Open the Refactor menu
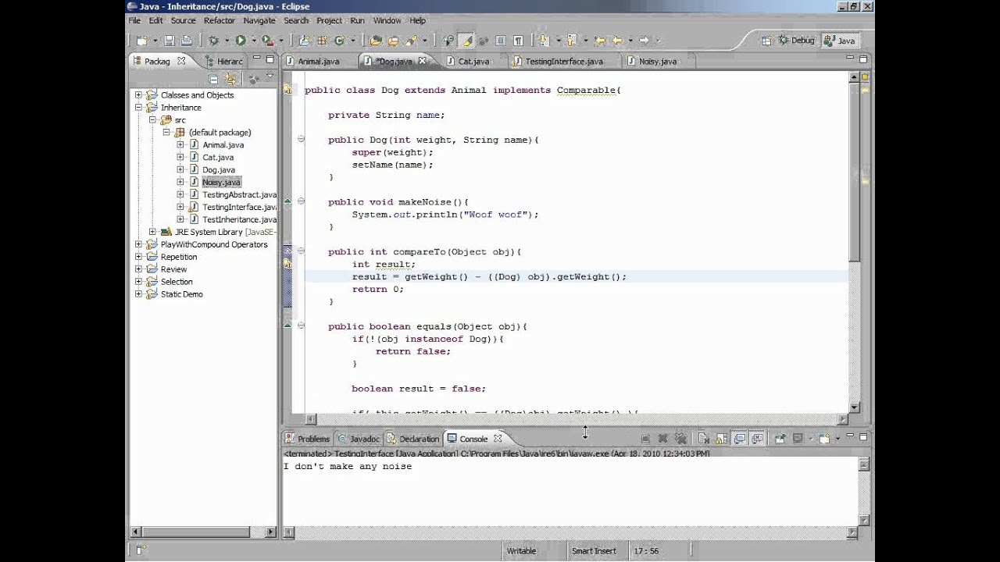Screen dimensions: 1000x562 tap(219, 20)
